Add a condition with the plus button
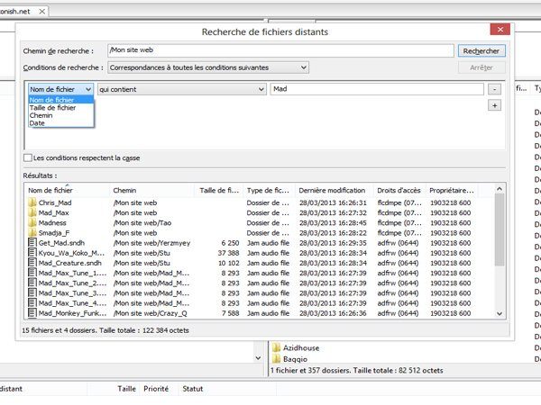541x405 pixels. pyautogui.click(x=494, y=105)
